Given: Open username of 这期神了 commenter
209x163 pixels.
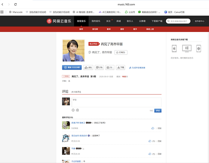Looking at the screenshot, I should pos(79,136).
